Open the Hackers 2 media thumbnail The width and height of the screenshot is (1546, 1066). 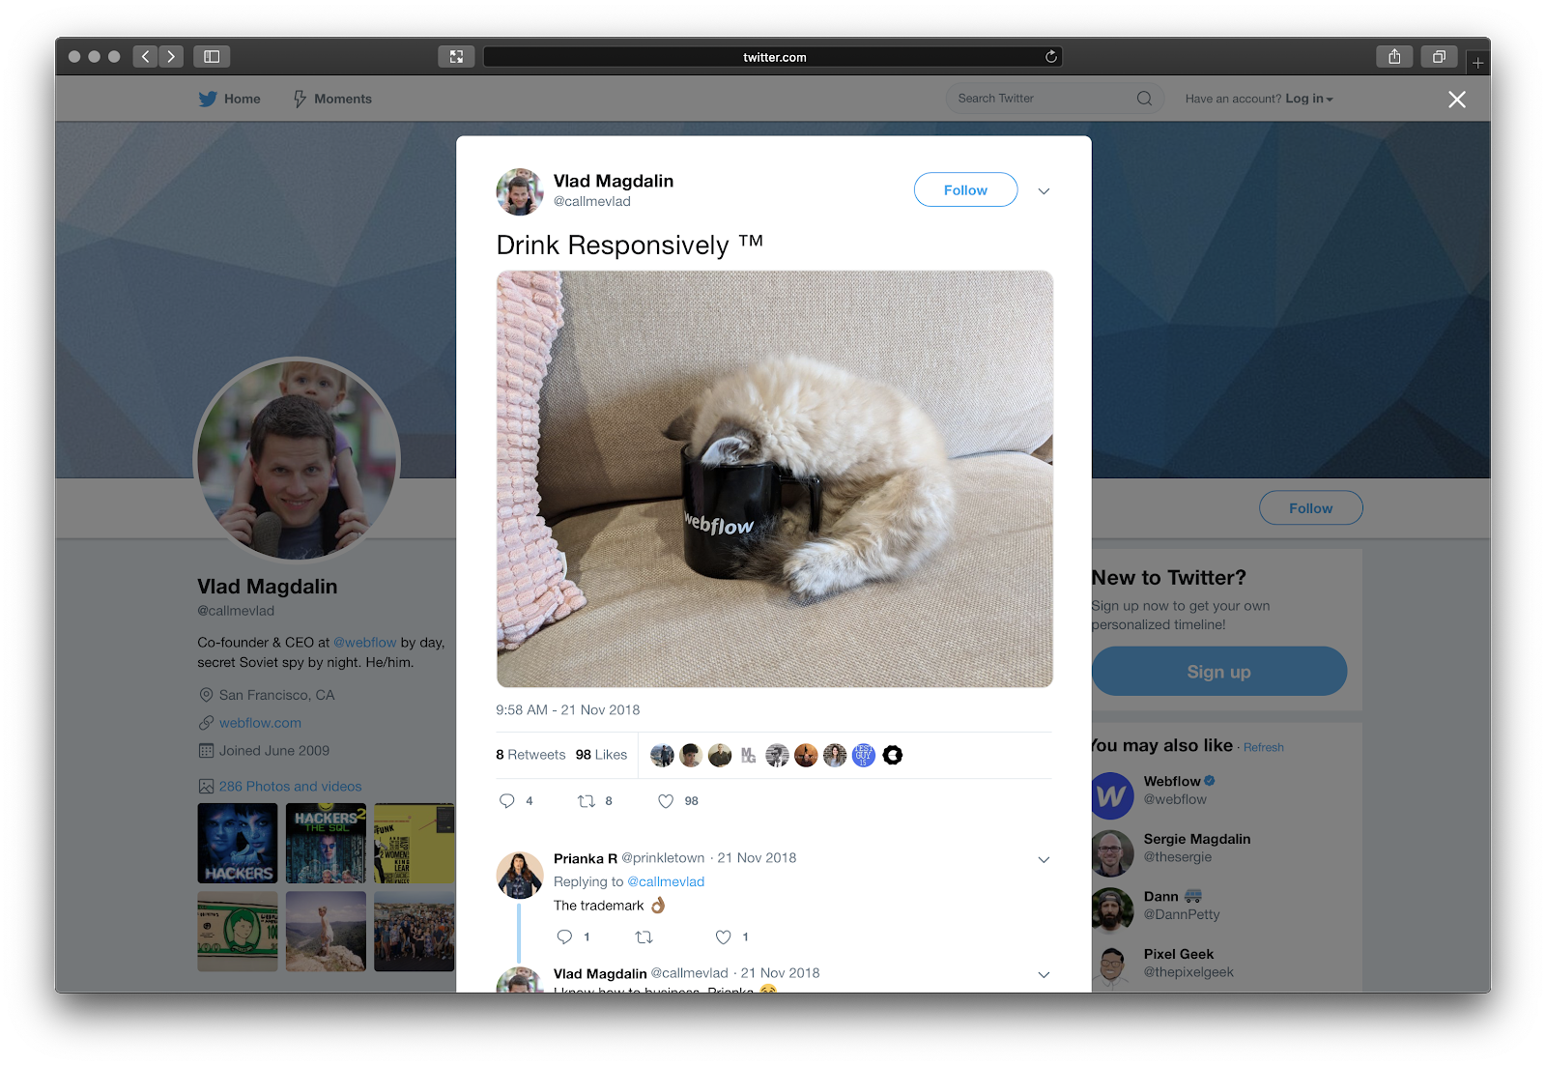coord(326,843)
